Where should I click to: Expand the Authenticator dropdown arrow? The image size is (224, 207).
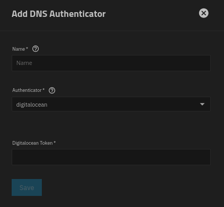point(202,104)
